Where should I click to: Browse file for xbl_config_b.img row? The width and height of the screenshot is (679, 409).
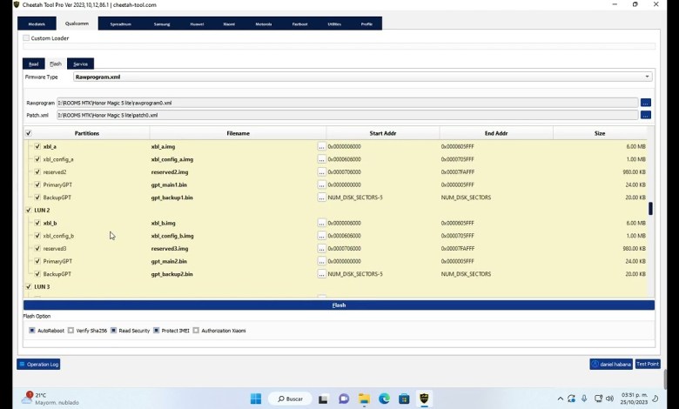click(321, 236)
